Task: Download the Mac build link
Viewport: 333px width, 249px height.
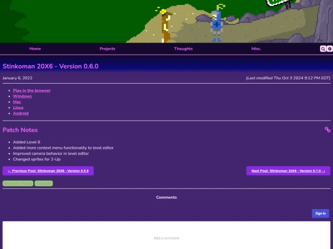Action: point(17,102)
